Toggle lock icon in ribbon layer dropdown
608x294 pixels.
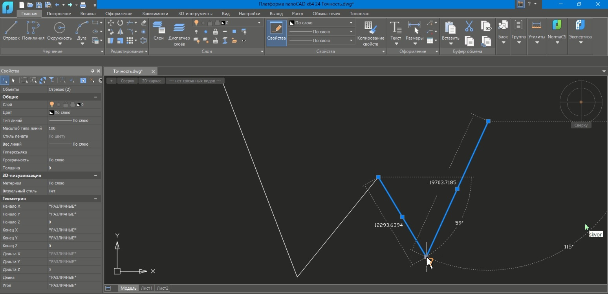coord(210,23)
